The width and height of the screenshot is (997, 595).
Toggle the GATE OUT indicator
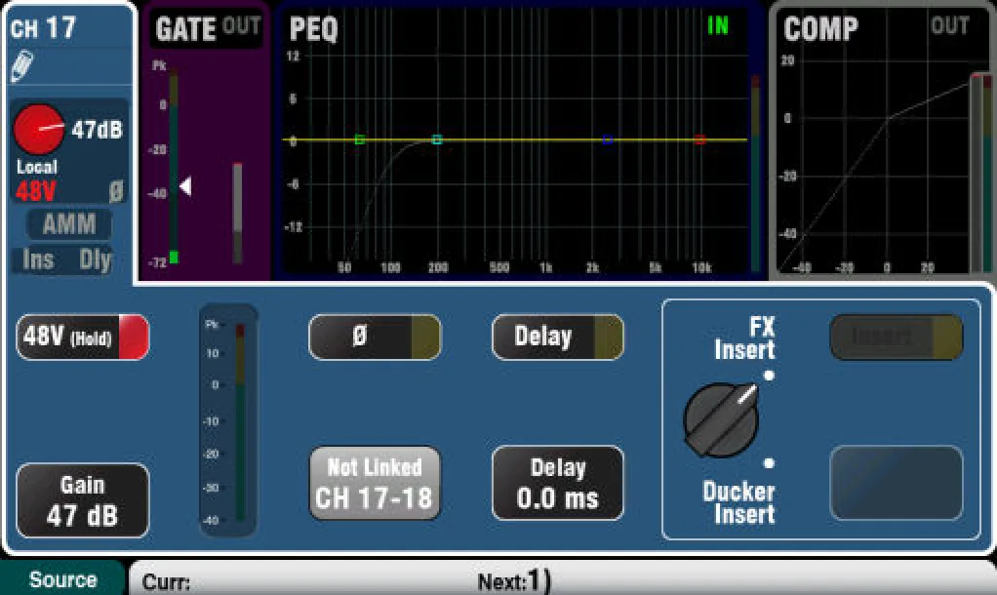[242, 26]
